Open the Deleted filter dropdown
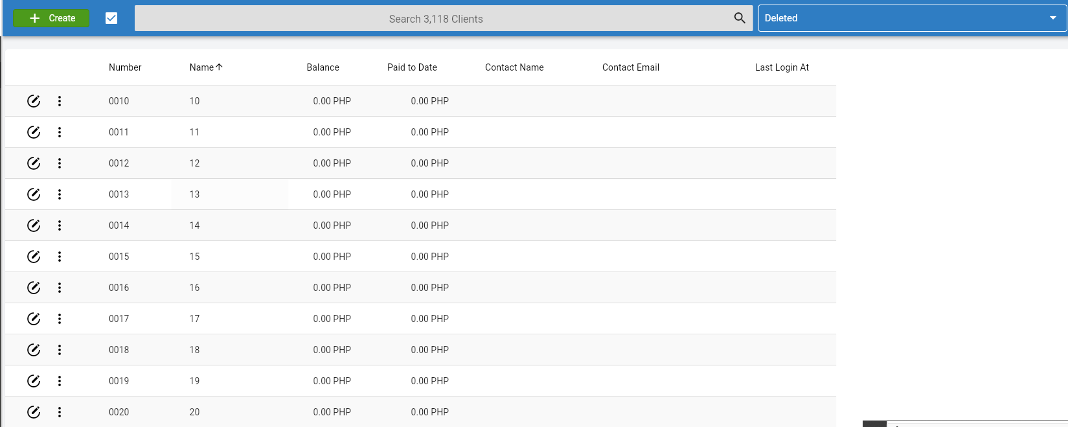 pos(912,18)
